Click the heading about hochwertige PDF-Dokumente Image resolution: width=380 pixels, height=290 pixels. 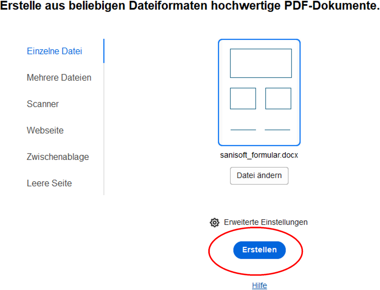click(190, 5)
